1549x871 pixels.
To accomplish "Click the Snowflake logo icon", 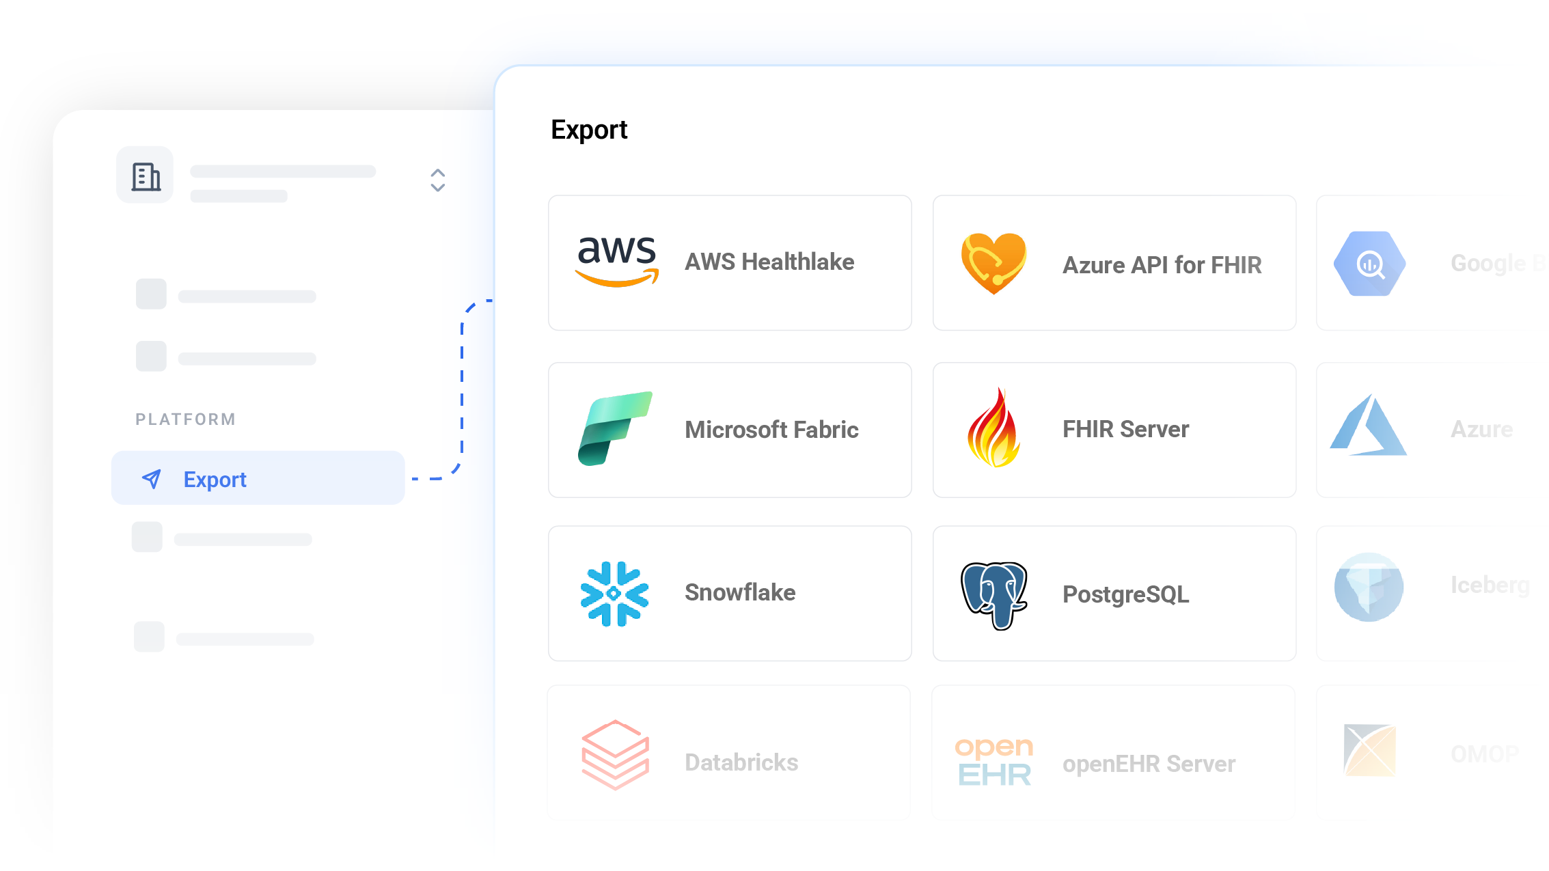I will [614, 594].
